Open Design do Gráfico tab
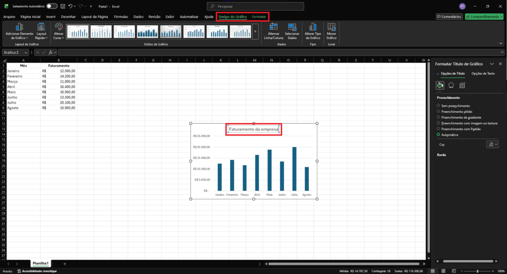507x274 pixels. click(x=233, y=17)
